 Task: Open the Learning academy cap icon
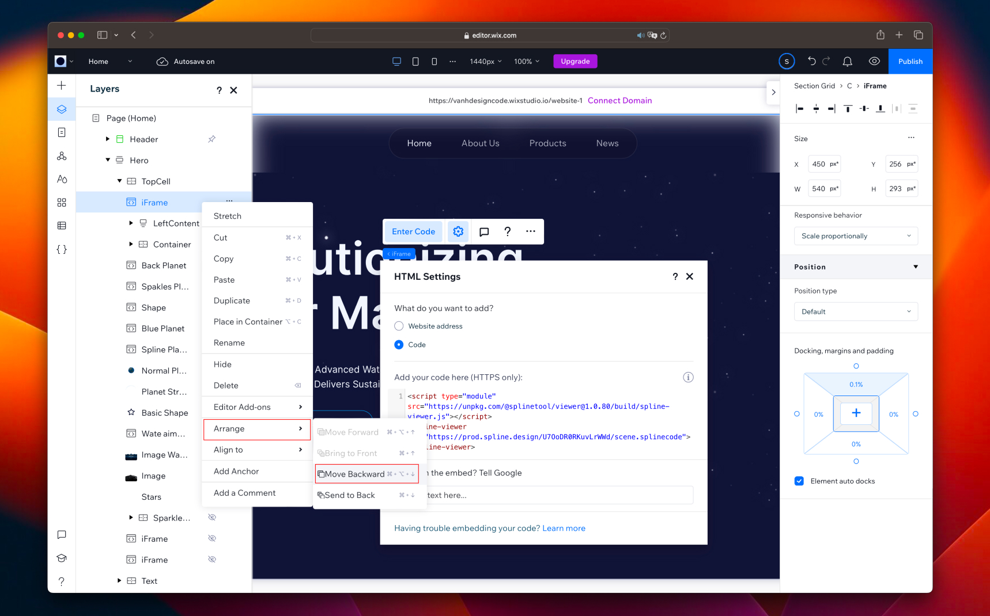coord(62,558)
